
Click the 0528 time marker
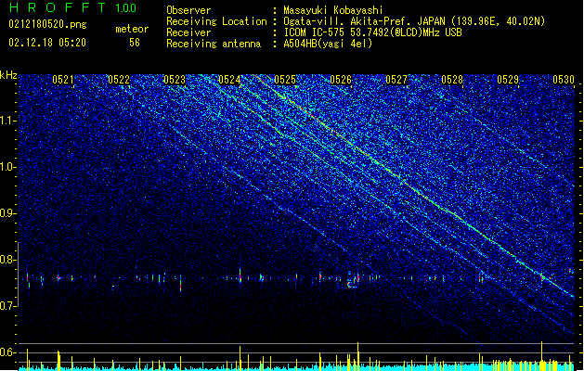[452, 80]
